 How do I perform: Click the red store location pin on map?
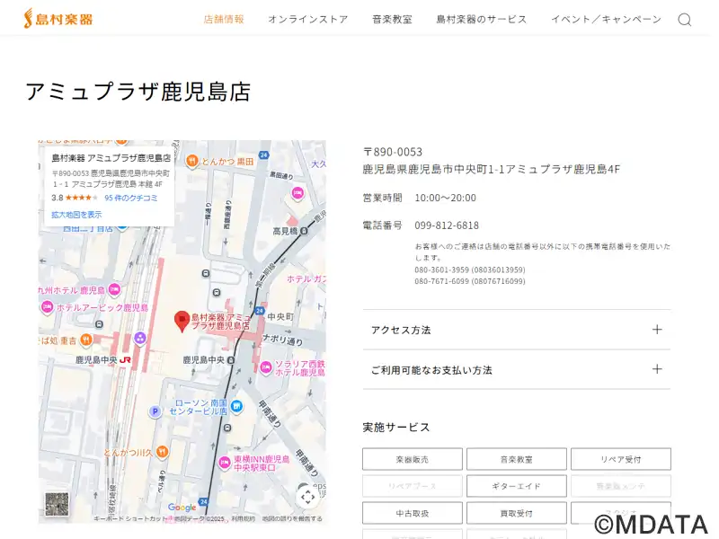(x=182, y=321)
